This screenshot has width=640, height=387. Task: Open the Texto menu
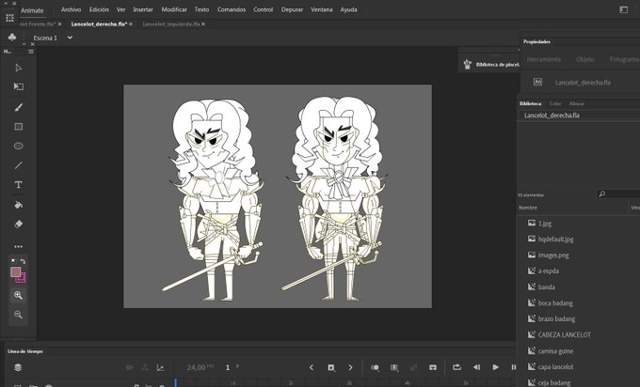[201, 9]
